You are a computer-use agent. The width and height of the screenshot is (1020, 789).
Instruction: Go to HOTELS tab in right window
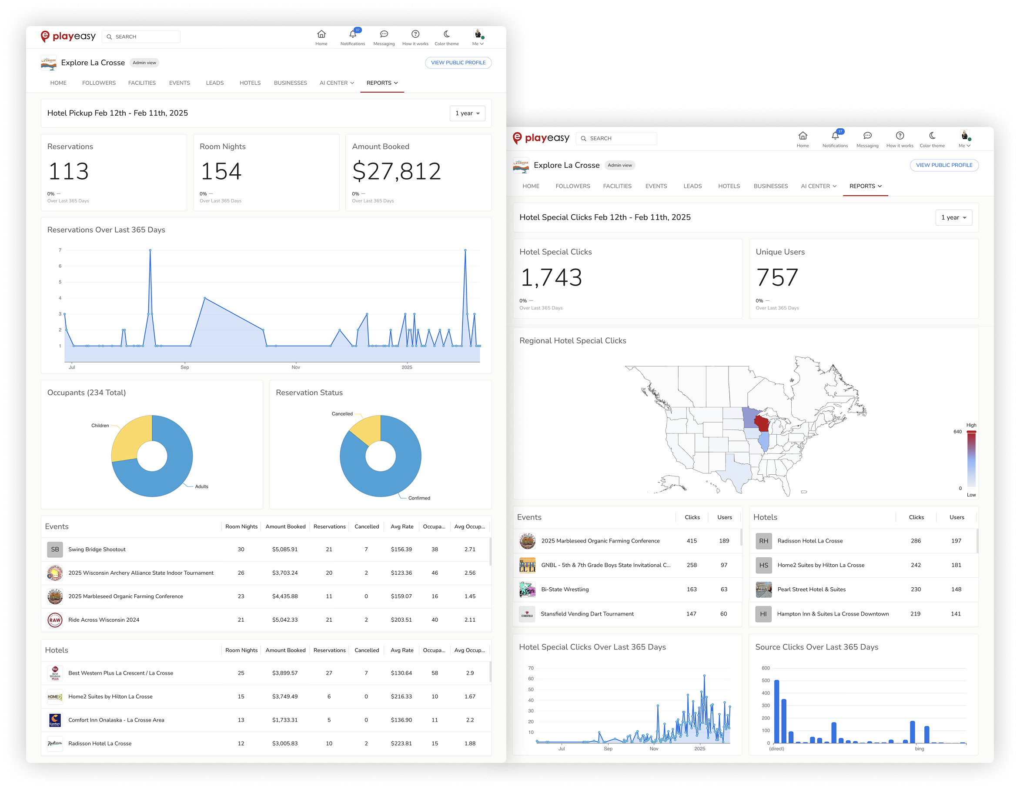click(729, 186)
